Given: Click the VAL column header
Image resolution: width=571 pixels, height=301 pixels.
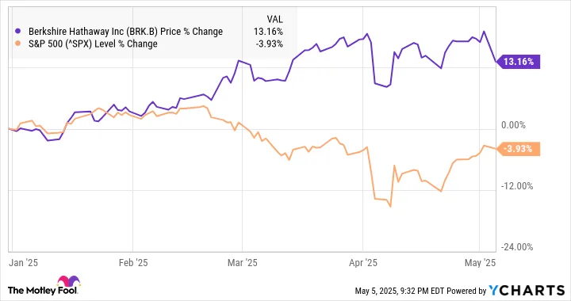Looking at the screenshot, I should pos(274,19).
